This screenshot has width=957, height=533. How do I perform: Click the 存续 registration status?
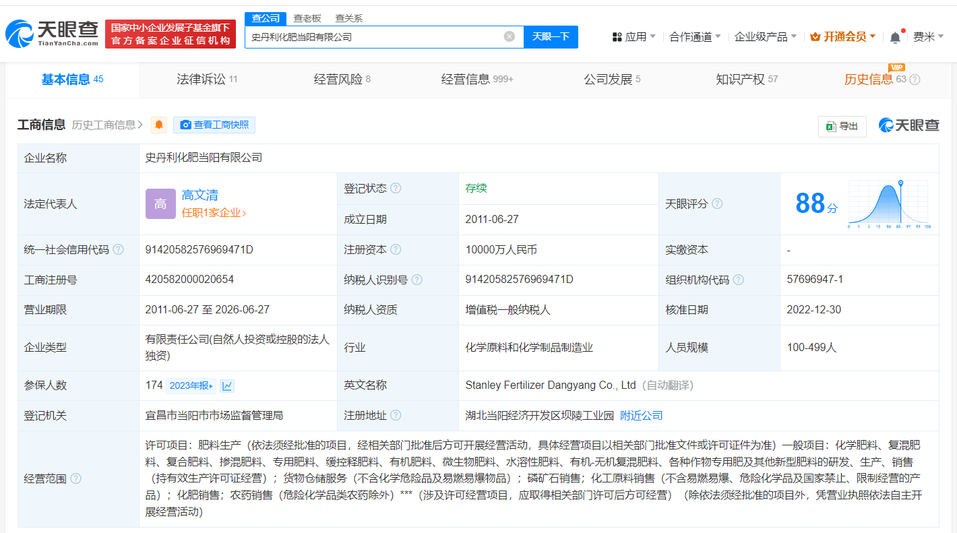476,188
